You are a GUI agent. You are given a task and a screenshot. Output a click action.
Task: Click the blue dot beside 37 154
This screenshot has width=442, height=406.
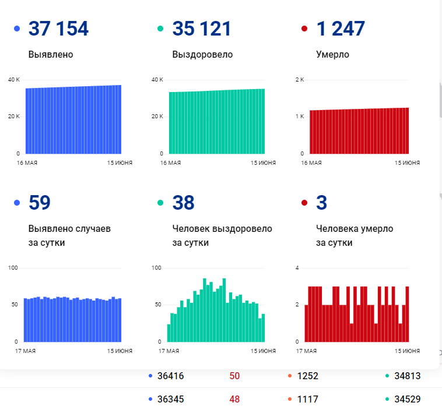pos(17,29)
